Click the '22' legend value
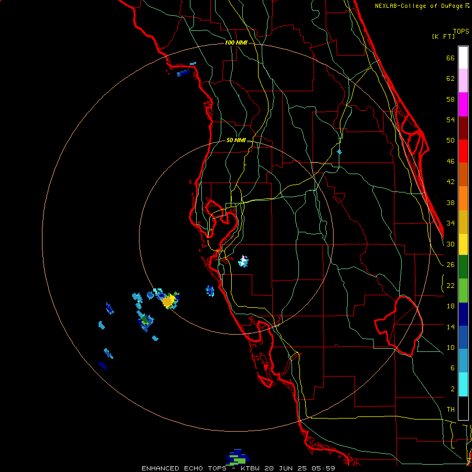 (x=450, y=286)
